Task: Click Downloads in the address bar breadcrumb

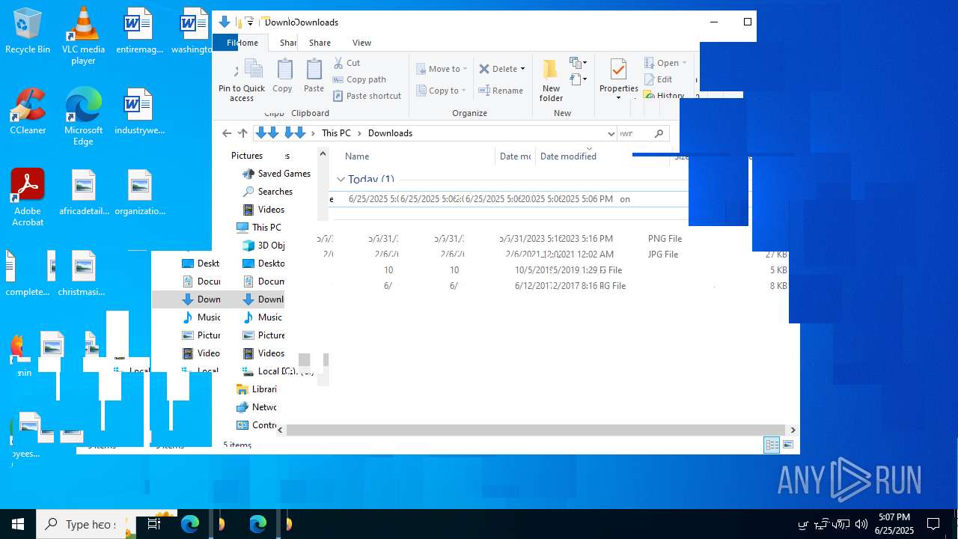Action: [390, 133]
